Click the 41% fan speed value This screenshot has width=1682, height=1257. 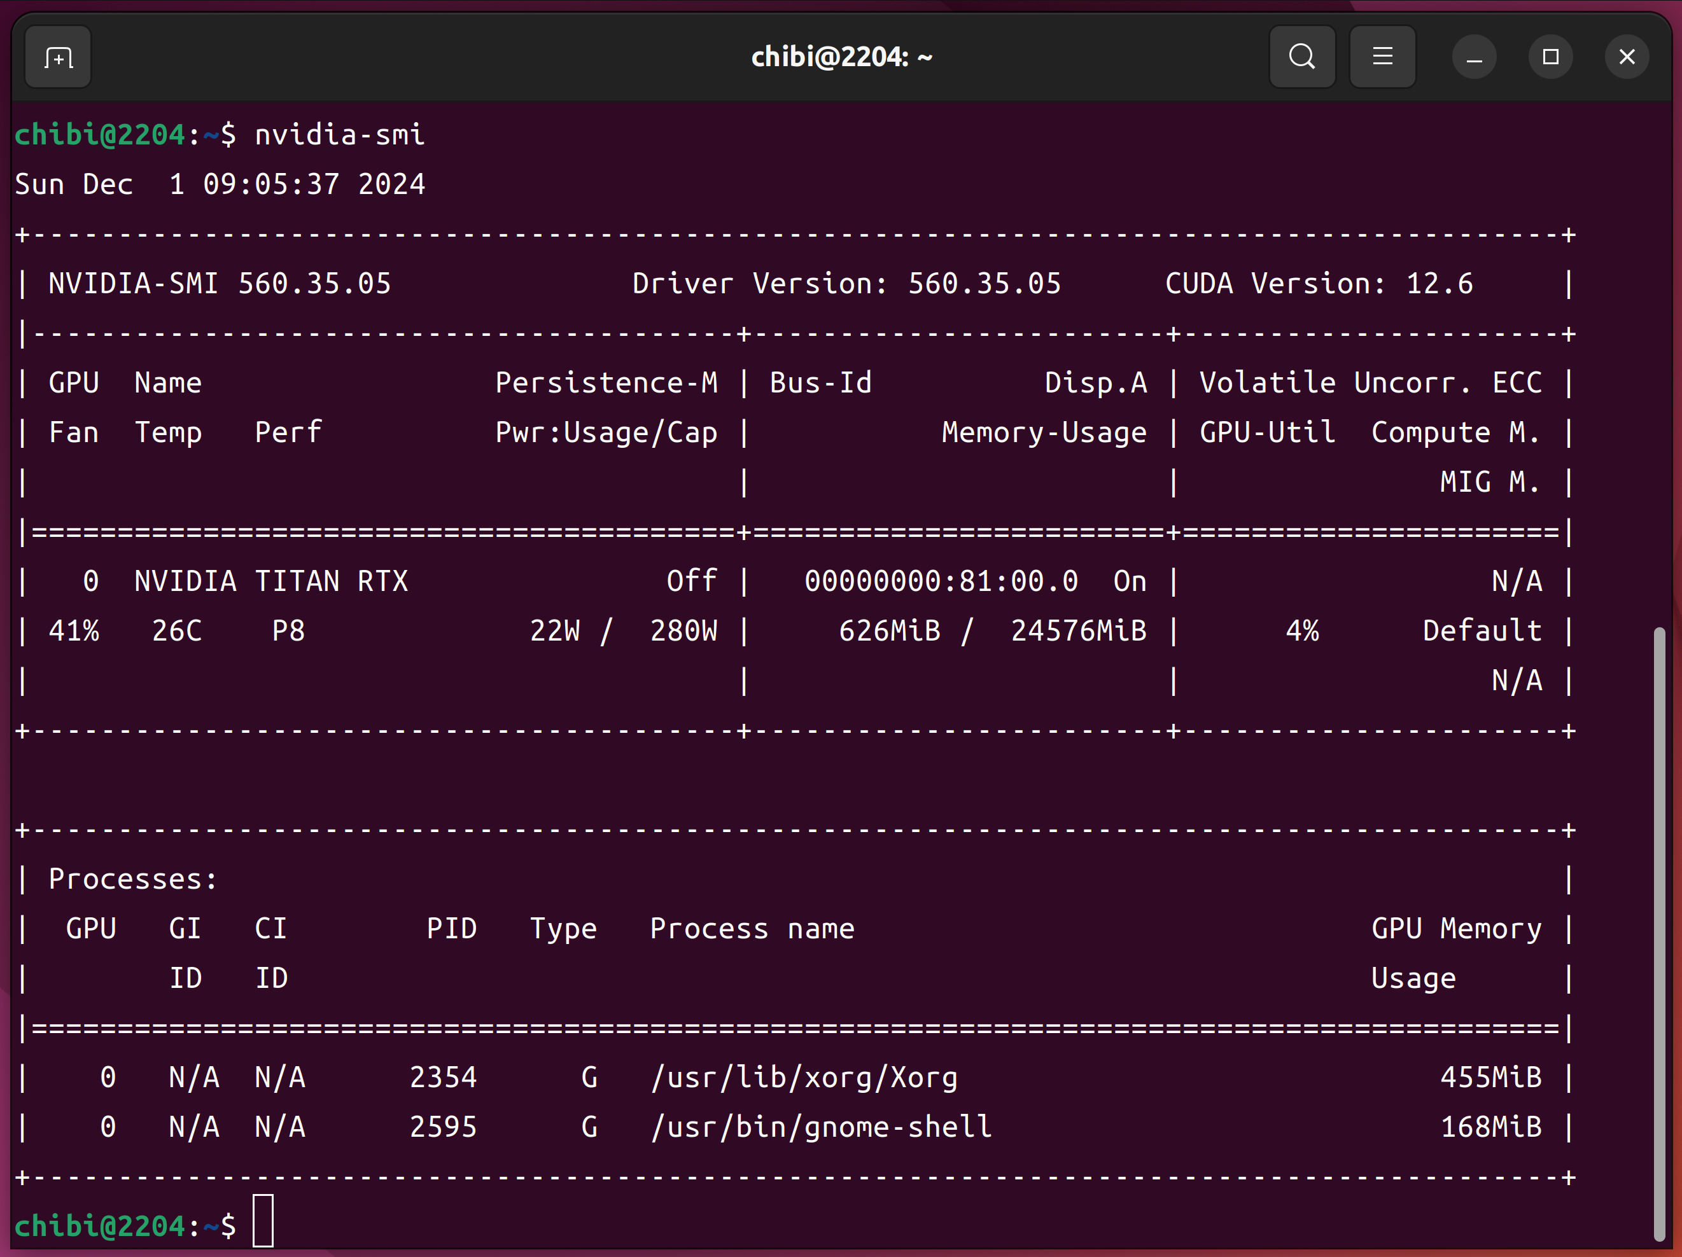coord(74,631)
